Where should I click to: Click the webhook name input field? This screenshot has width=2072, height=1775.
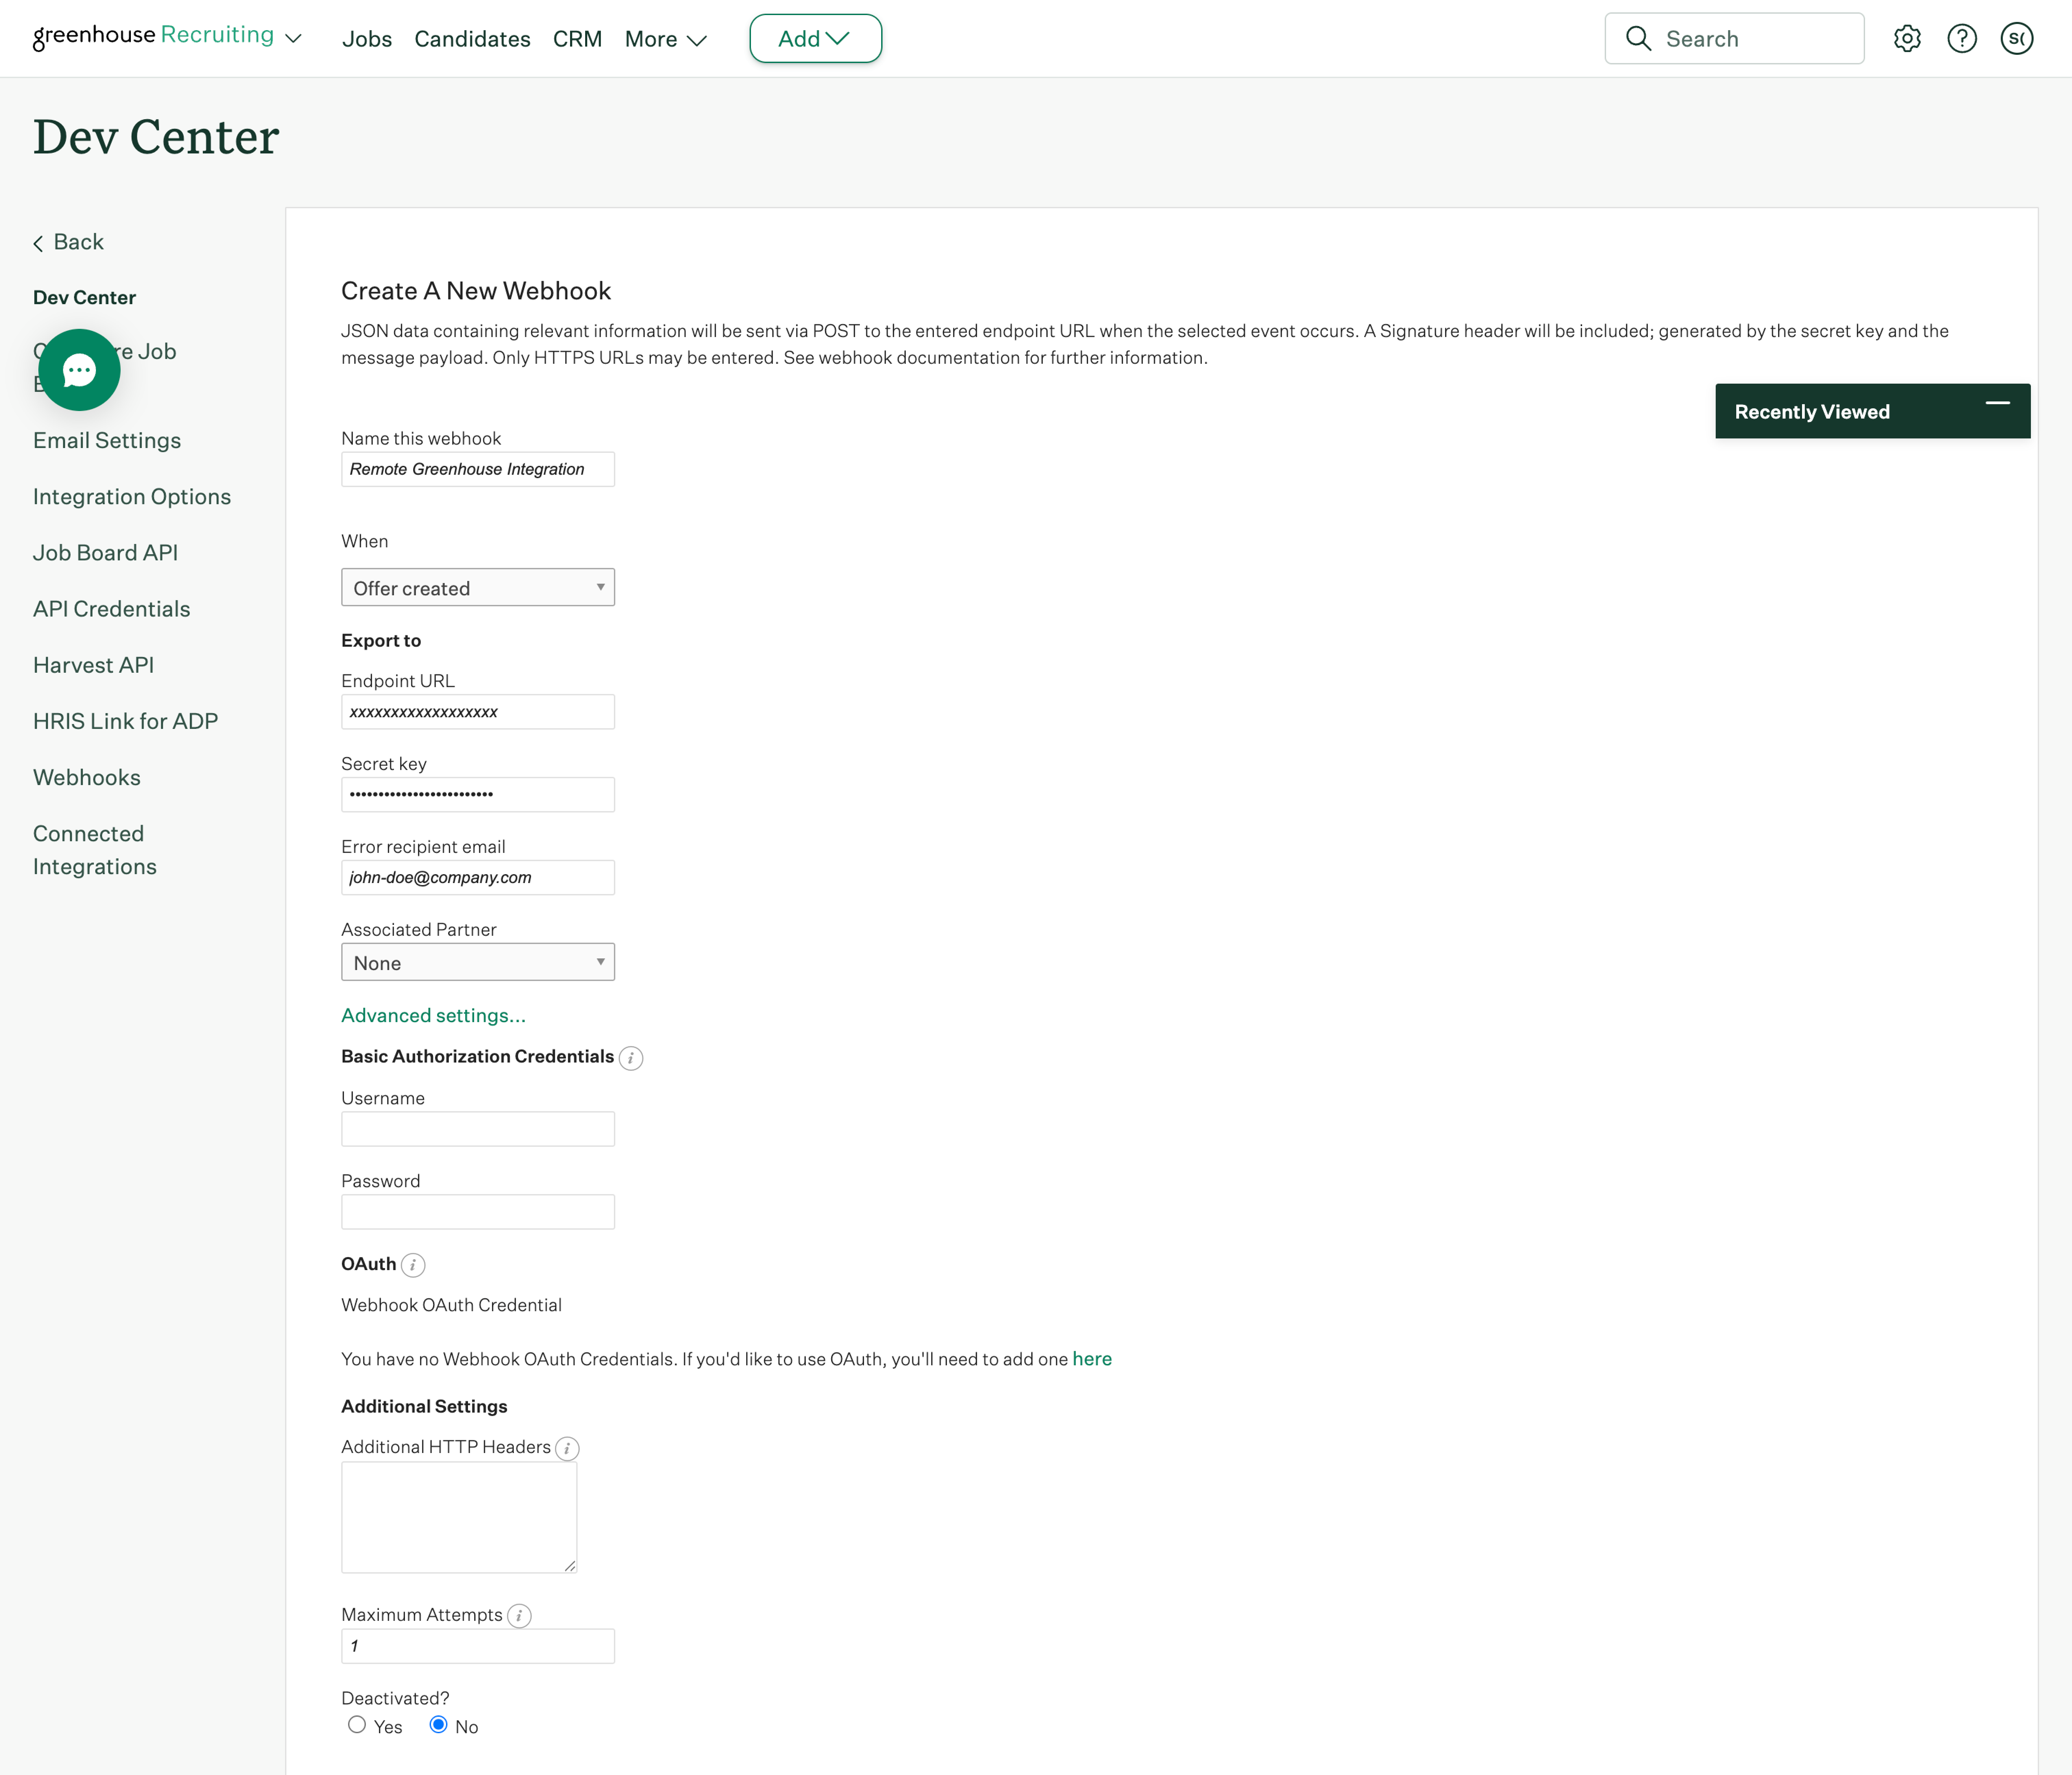[x=478, y=469]
